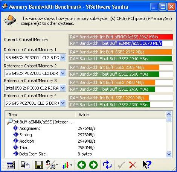Open Reference Chipset/Memory 2 dropdown arrow
The height and width of the screenshot is (172, 177).
point(63,73)
